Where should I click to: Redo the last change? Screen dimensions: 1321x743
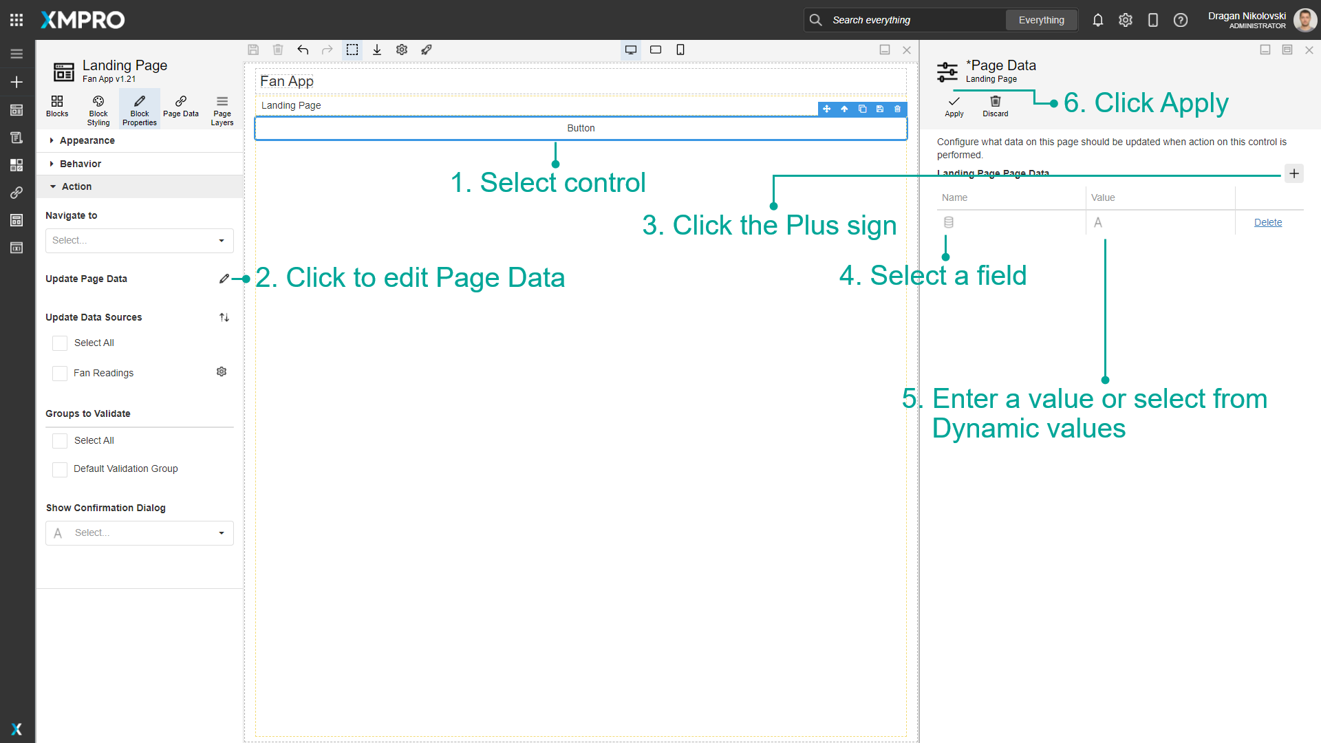pos(327,50)
